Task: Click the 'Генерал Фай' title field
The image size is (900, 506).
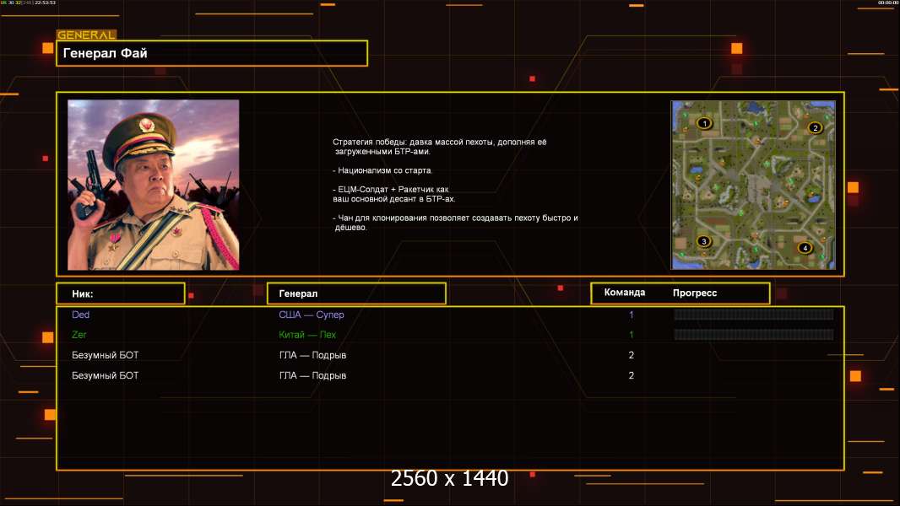Action: [212, 53]
